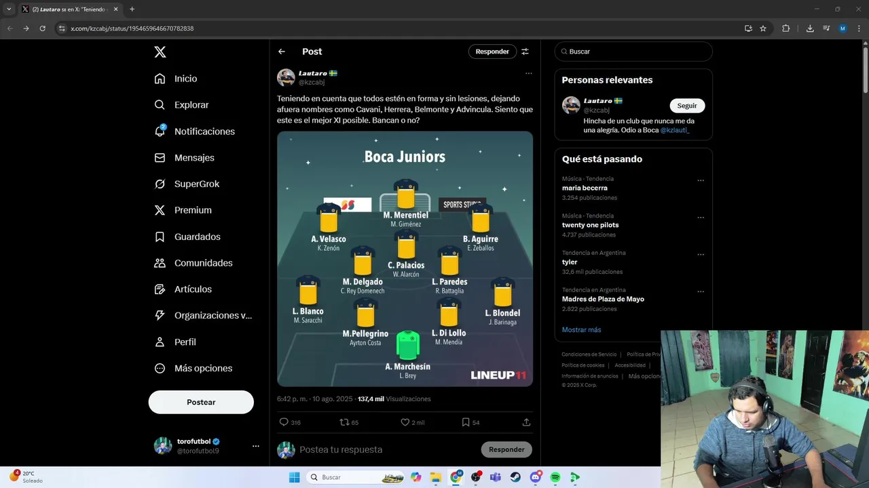Open Condiciones de Servicio link
The height and width of the screenshot is (488, 869).
[x=589, y=354]
